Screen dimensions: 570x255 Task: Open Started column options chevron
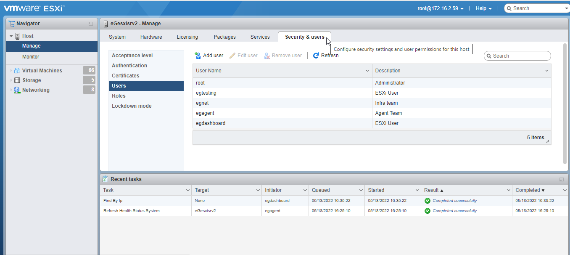[x=417, y=190]
